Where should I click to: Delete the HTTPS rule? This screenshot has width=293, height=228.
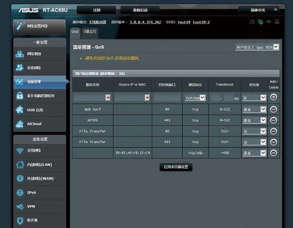click(x=274, y=120)
